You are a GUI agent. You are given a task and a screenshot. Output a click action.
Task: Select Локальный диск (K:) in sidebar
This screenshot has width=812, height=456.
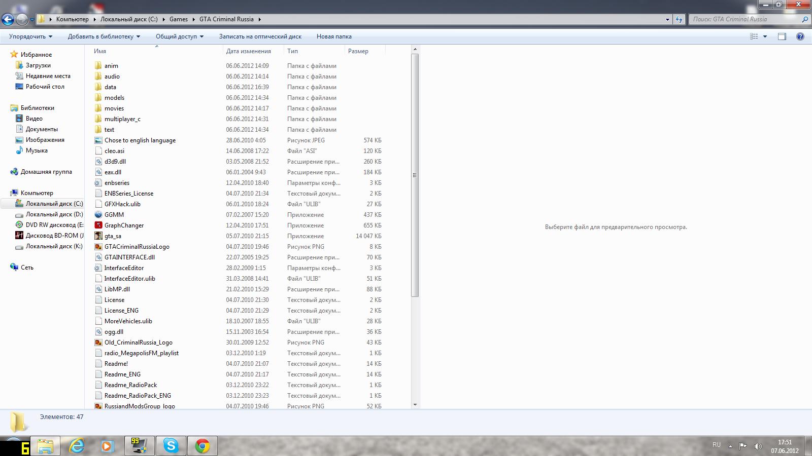(x=54, y=246)
